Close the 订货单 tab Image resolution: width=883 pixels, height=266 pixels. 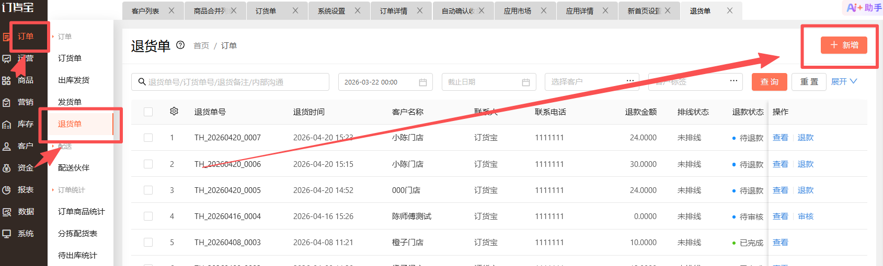295,10
